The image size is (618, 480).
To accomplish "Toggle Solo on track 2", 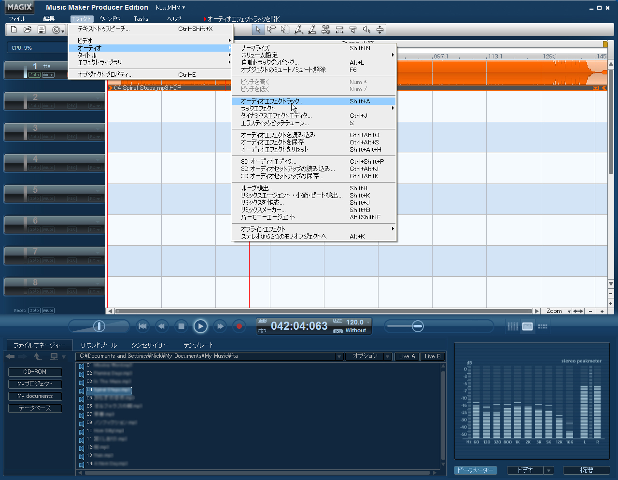I will pos(34,106).
